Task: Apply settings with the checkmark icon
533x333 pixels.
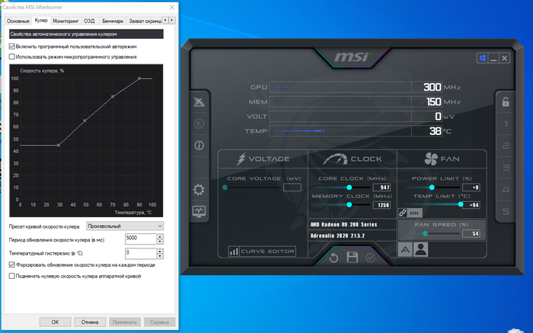Action: [x=371, y=258]
